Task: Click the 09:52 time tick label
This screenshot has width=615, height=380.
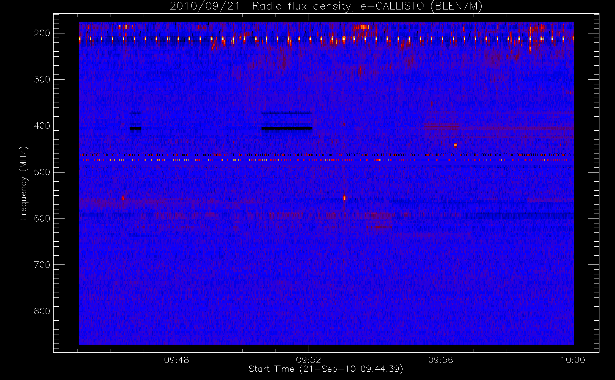Action: tap(309, 360)
